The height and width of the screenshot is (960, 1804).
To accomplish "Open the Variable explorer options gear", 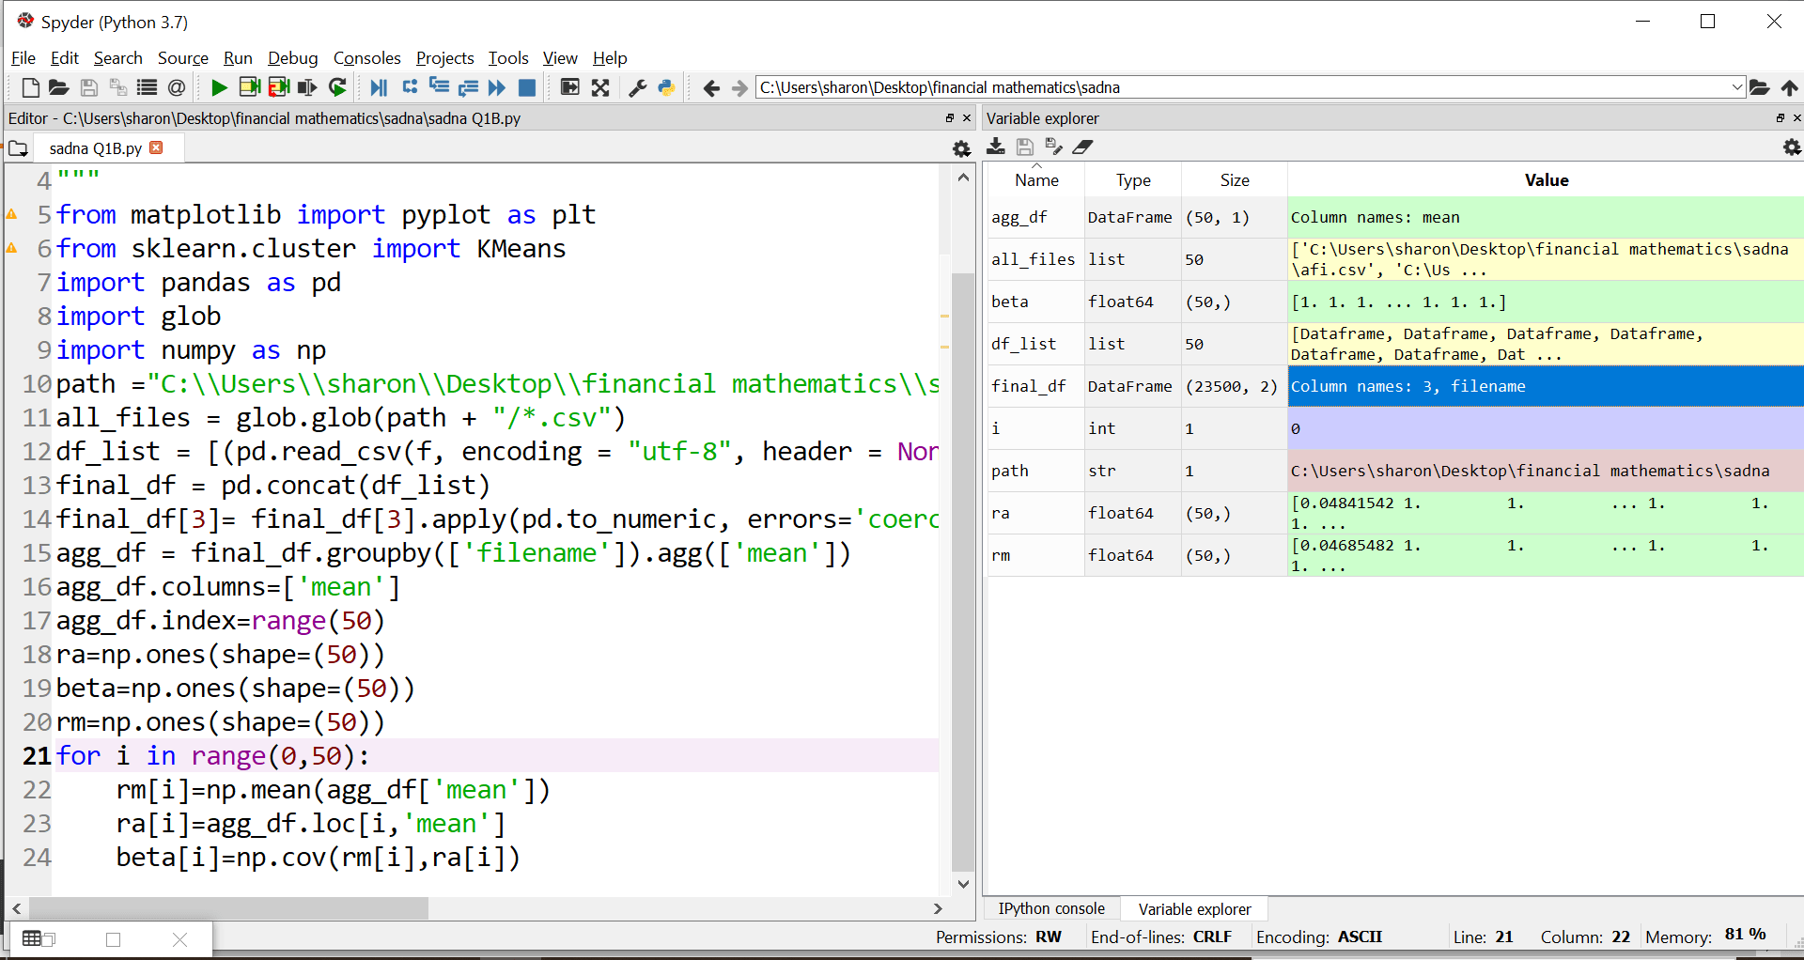I will (1792, 147).
